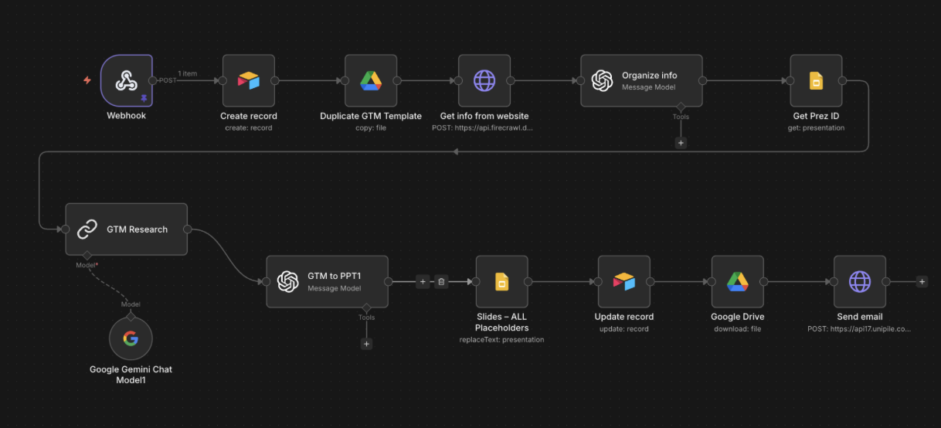This screenshot has height=428, width=941.
Task: Click the pin icon on the Webhook node
Action: pos(144,98)
